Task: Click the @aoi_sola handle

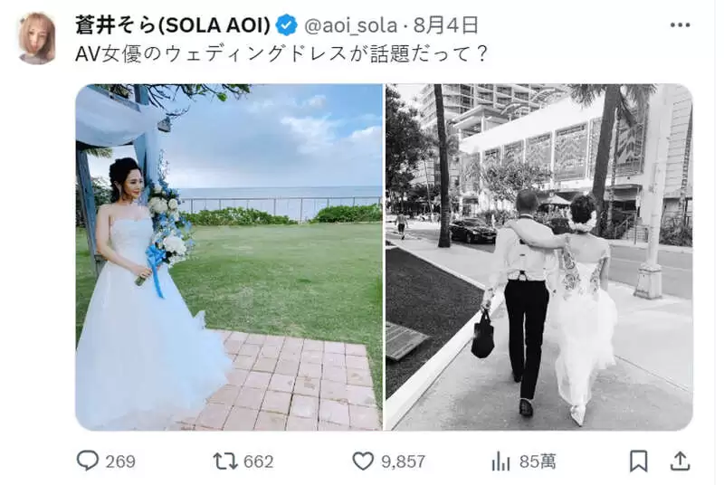Action: pos(350,25)
